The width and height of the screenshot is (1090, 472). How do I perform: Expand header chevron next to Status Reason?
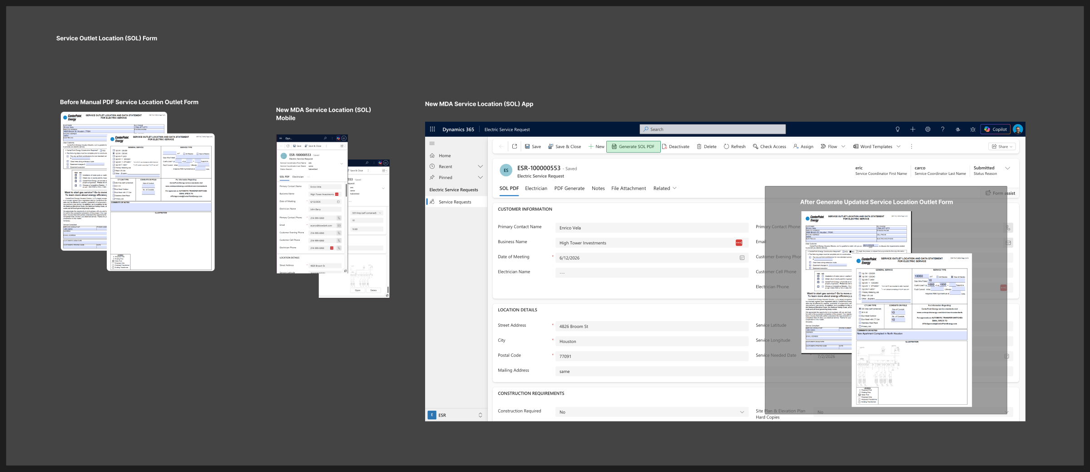point(1007,169)
